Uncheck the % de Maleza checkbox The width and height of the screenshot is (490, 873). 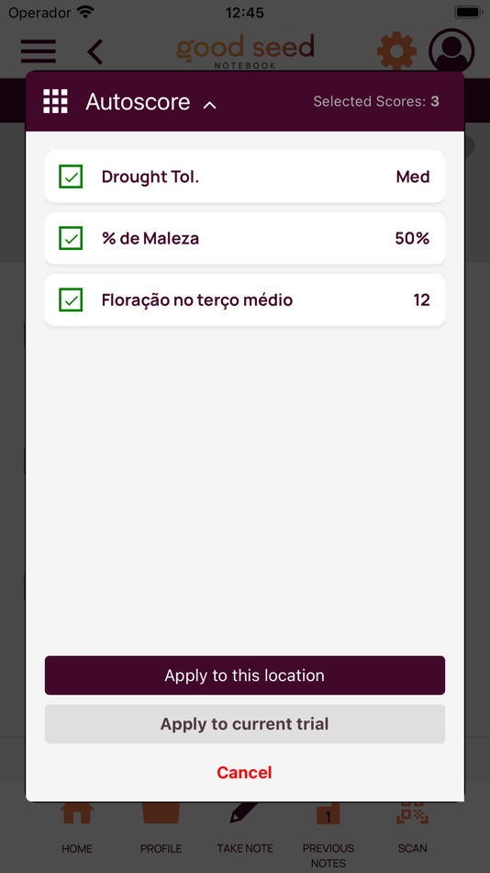coord(72,238)
